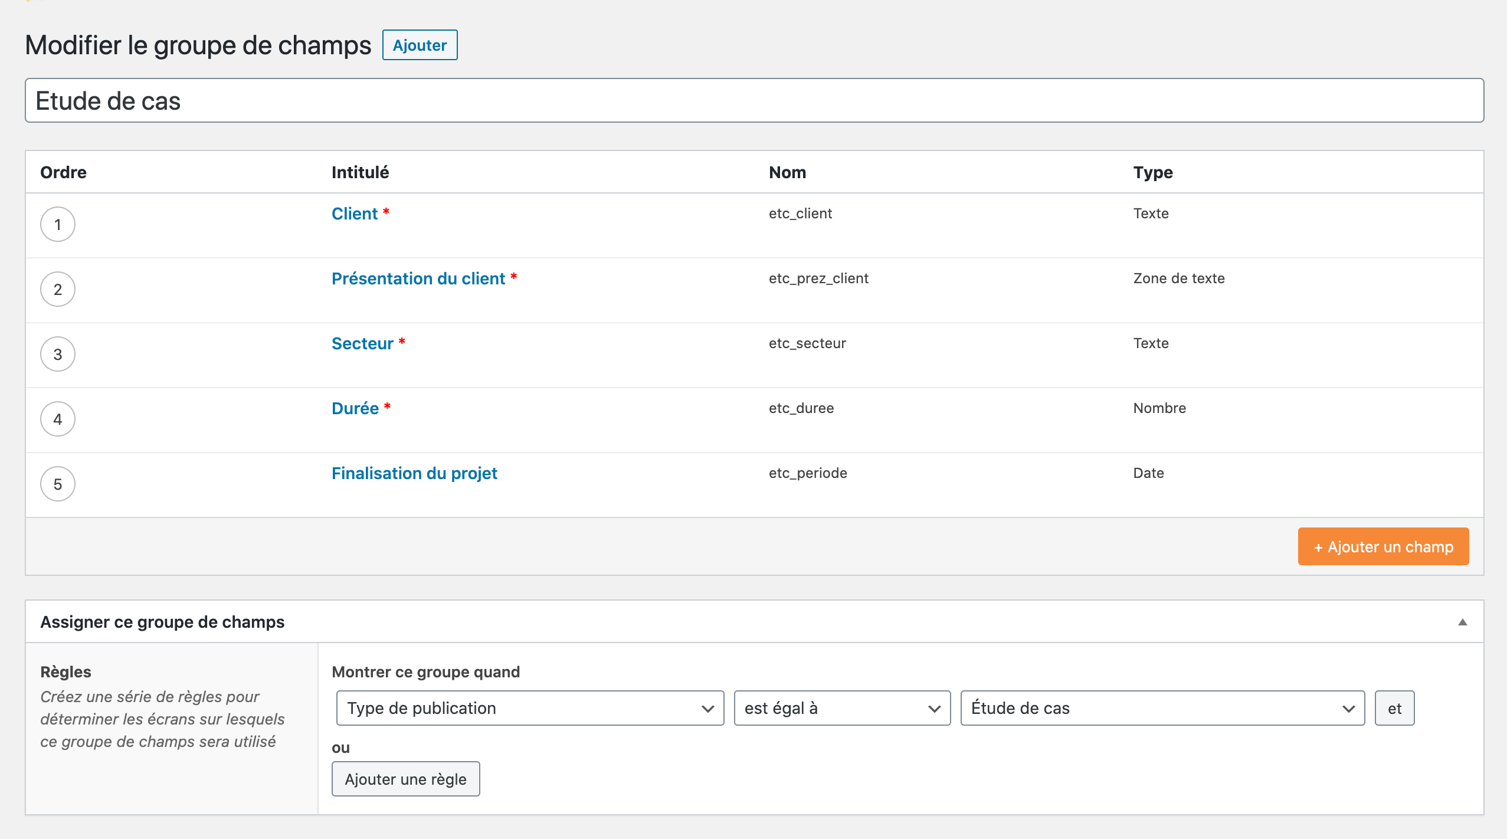Open the Secteur field link
This screenshot has width=1507, height=839.
pyautogui.click(x=362, y=343)
